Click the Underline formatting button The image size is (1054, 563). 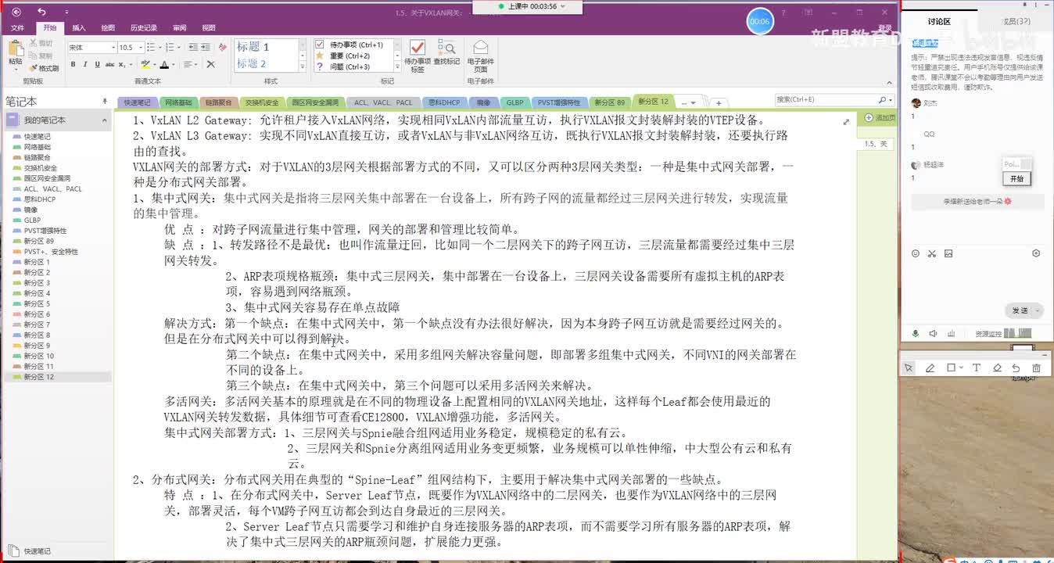pos(97,64)
